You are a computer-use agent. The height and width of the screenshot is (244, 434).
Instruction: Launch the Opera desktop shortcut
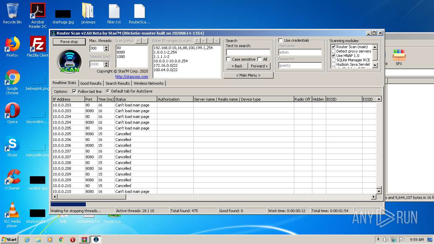point(12,113)
